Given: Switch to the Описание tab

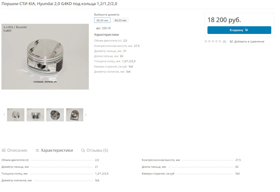Looking at the screenshot, I should [15, 150].
